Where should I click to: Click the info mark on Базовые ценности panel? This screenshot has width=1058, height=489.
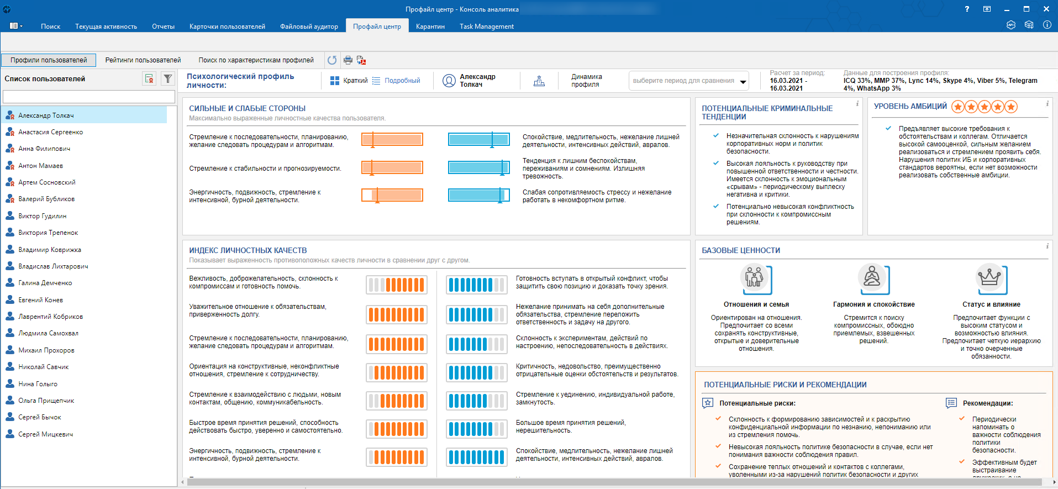[1047, 246]
